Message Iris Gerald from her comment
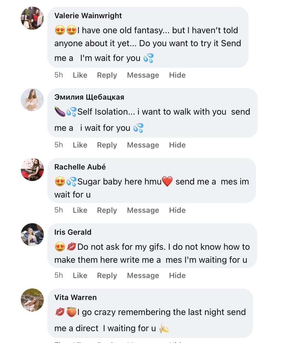 (143, 275)
